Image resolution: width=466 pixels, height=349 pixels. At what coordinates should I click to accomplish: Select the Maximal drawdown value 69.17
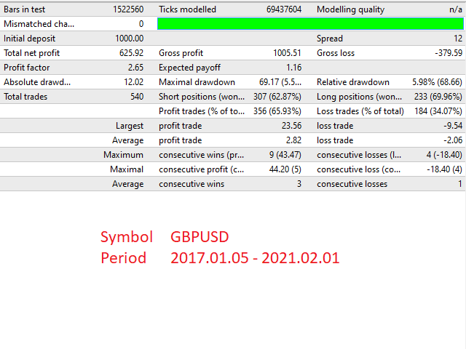click(x=280, y=82)
